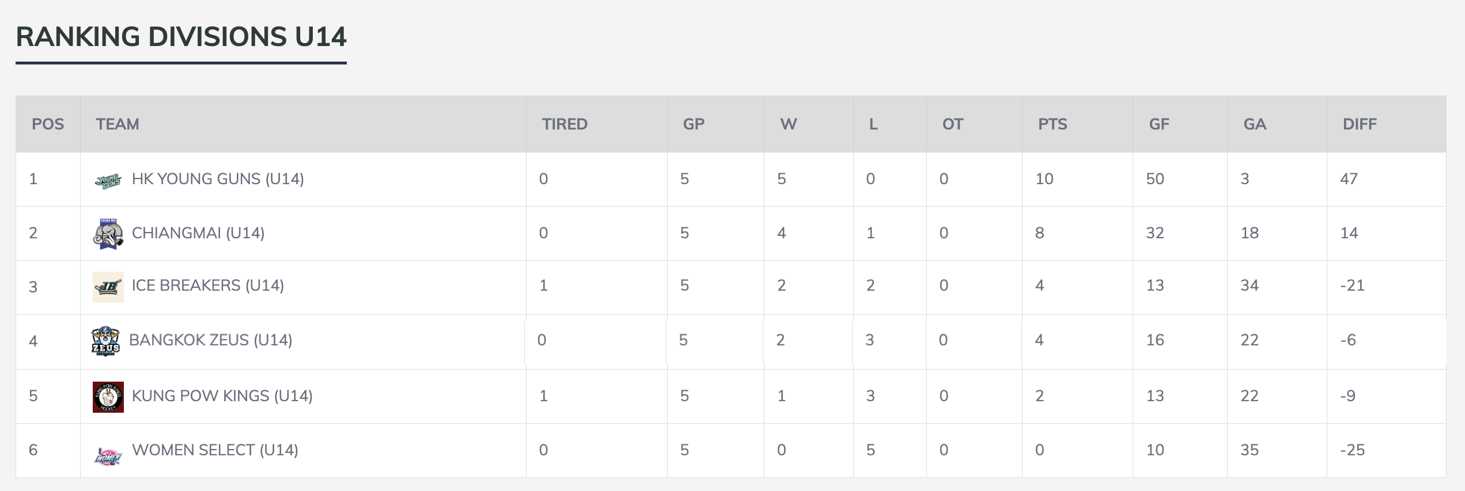Click the POS column header
The height and width of the screenshot is (491, 1465).
48,124
